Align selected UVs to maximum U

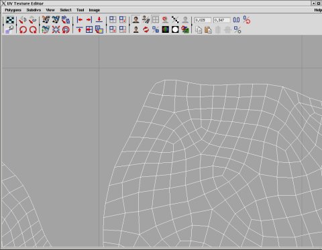[x=89, y=20]
